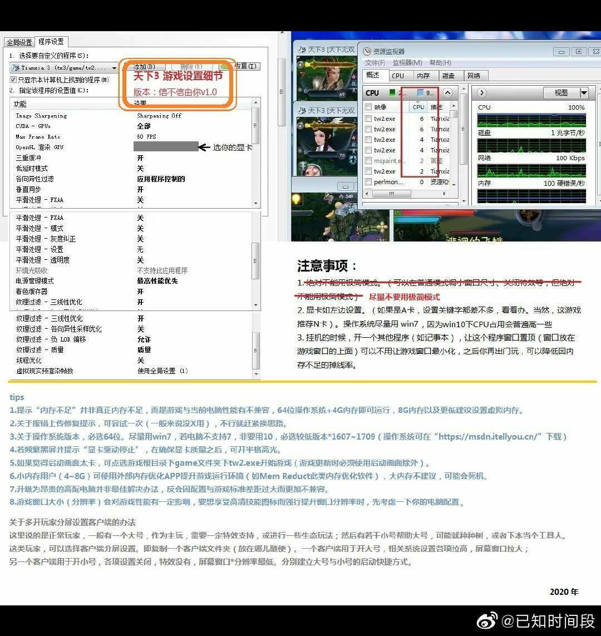Minimize the 资源监视器 window
Viewport: 601px width, 636px height.
pos(561,52)
